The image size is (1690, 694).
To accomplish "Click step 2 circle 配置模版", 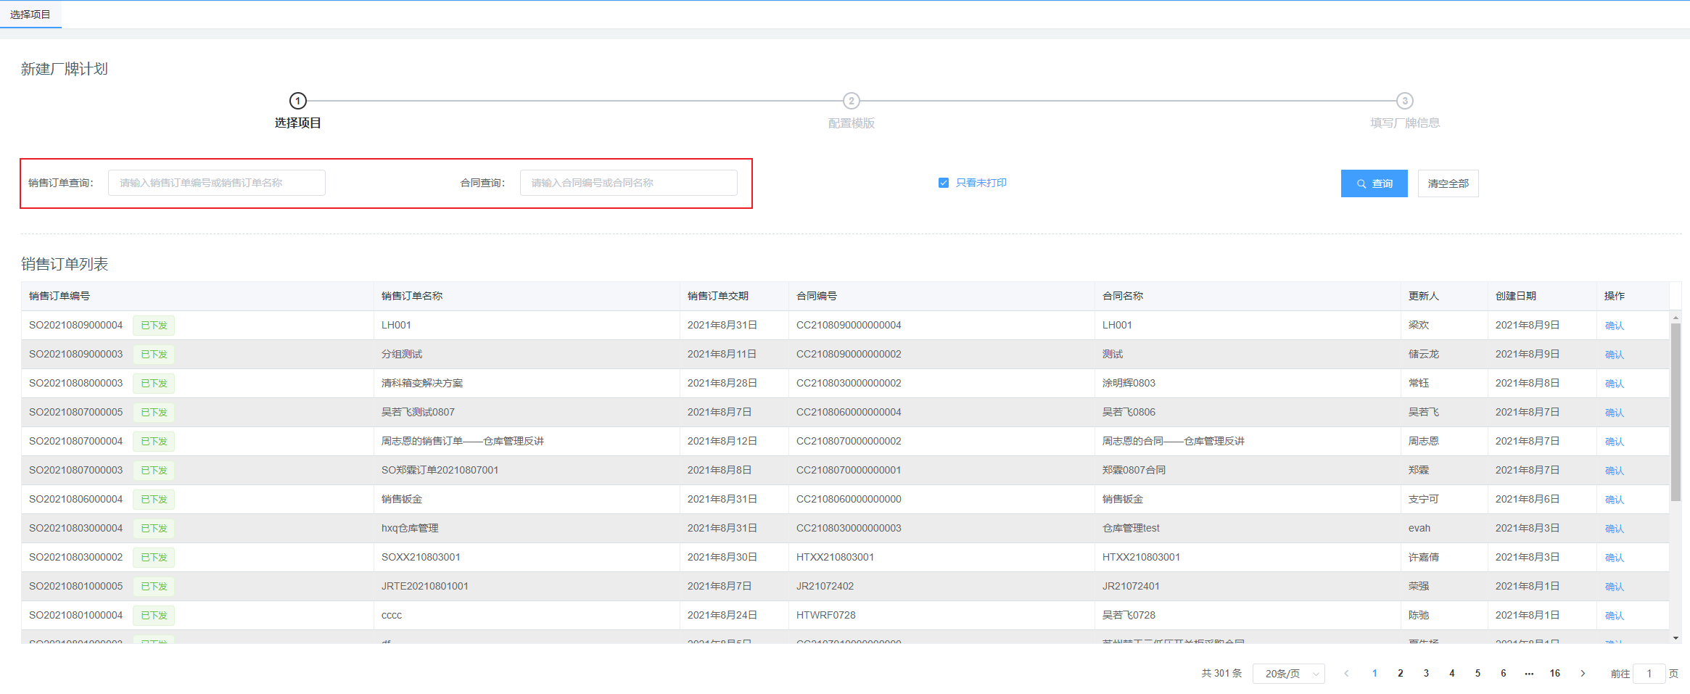I will pyautogui.click(x=851, y=101).
